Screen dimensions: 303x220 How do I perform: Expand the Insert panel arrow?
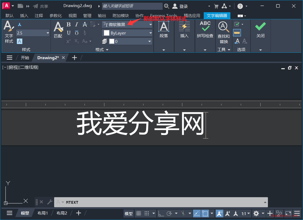pyautogui.click(x=184, y=50)
